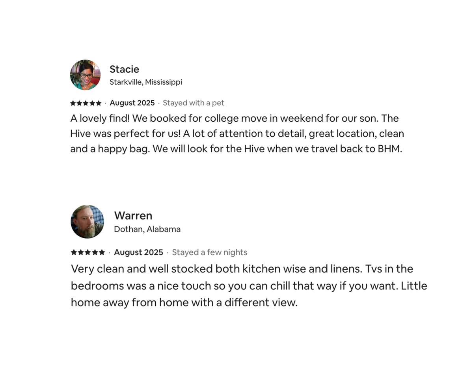Select Warren's first rating star
The image size is (473, 378).
pyautogui.click(x=74, y=252)
